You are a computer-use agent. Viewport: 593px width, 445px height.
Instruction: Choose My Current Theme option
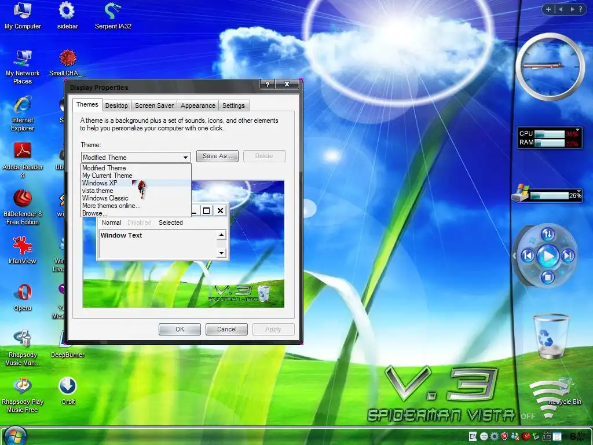(x=136, y=175)
